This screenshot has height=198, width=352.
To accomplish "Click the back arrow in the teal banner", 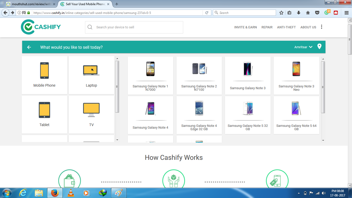I will click(x=29, y=47).
